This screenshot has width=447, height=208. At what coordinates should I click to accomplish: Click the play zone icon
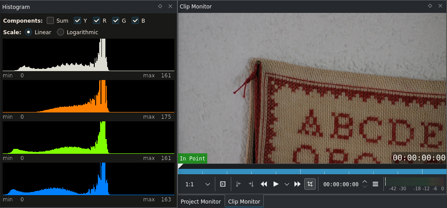click(223, 184)
